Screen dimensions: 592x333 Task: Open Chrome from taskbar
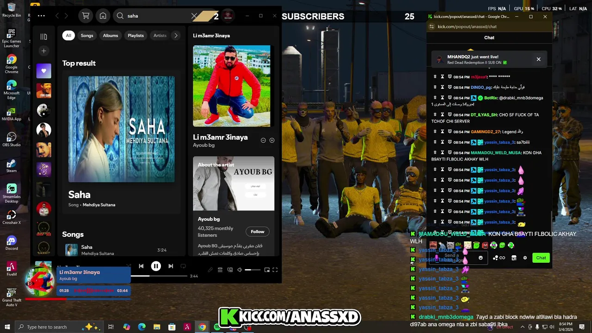(202, 327)
